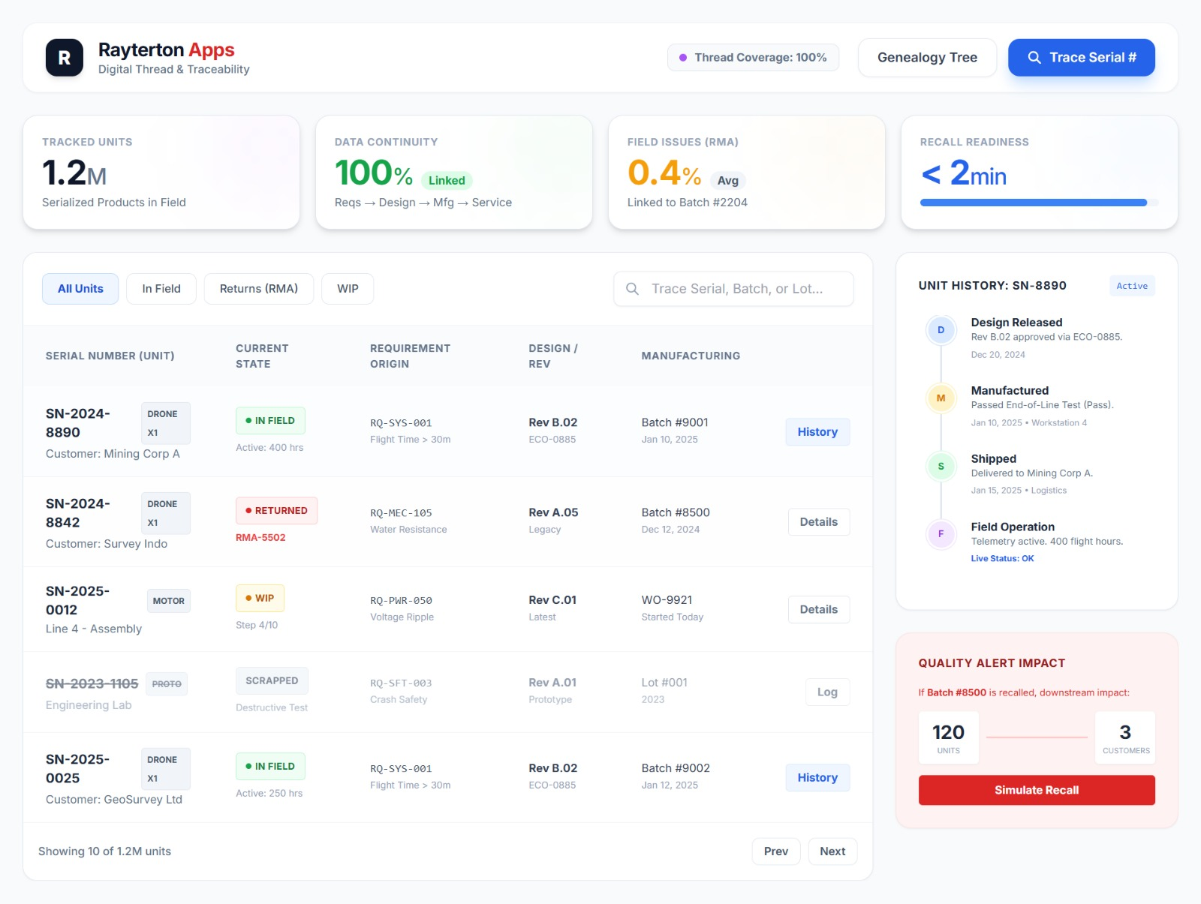Viewport: 1201px width, 904px height.
Task: Switch to the In Field tab
Action: 161,289
